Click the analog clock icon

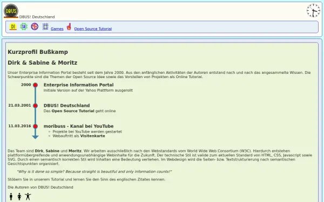click(x=313, y=11)
